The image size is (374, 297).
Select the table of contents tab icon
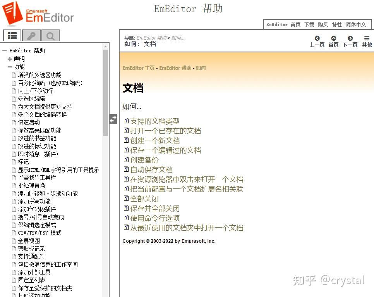point(12,36)
